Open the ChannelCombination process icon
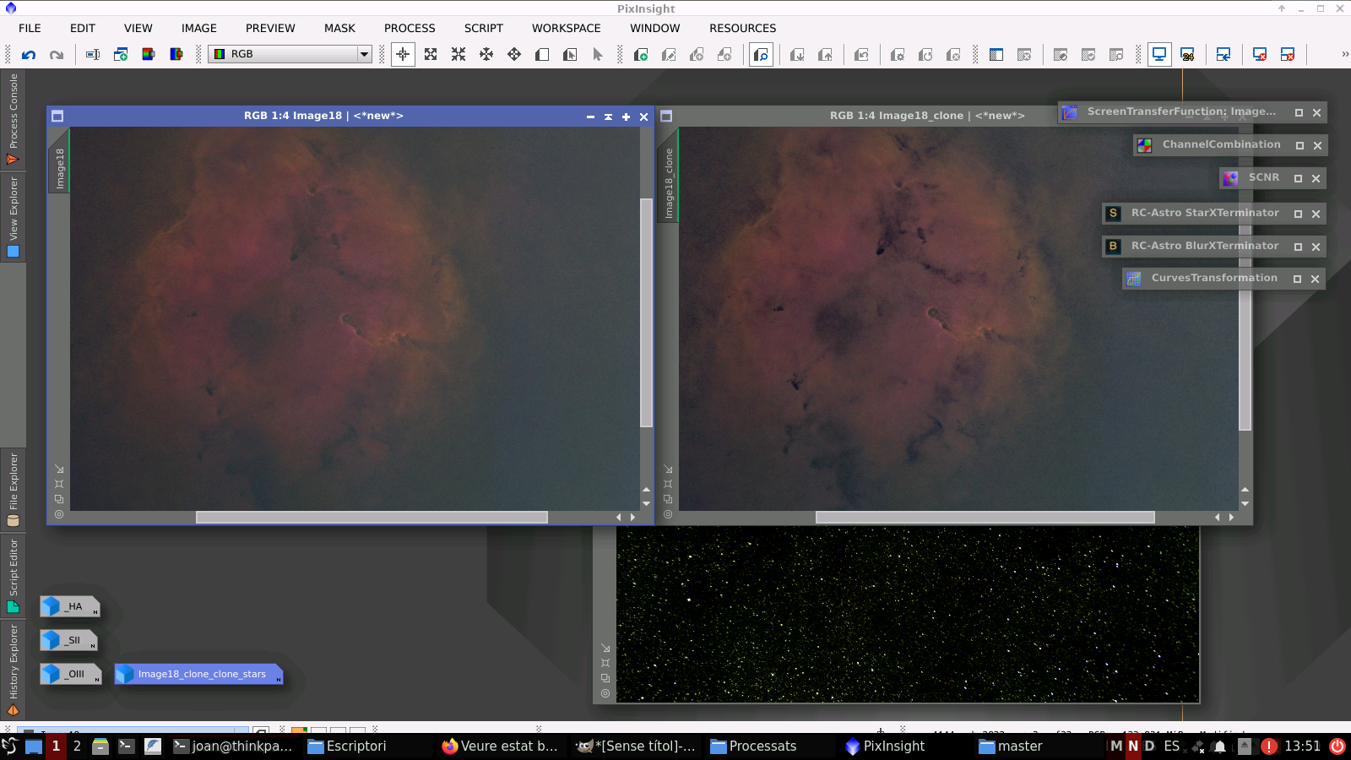 [1222, 144]
